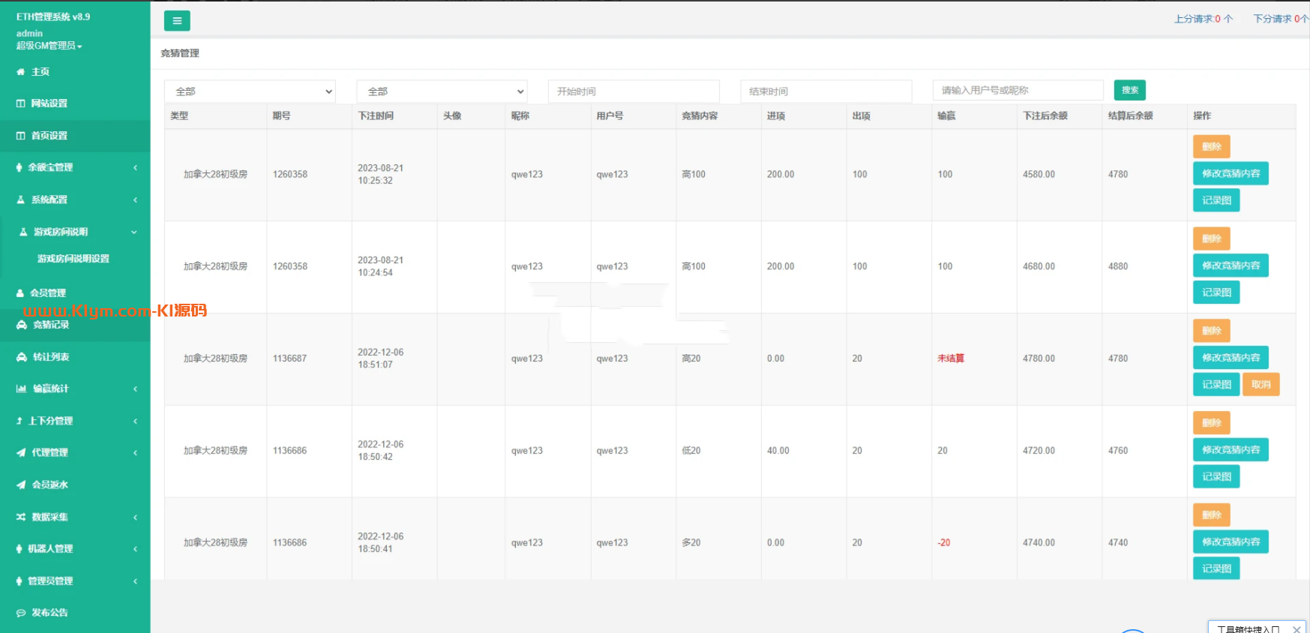Click 修改竞猜内容 for the 18:50:41 bet
Image resolution: width=1310 pixels, height=633 pixels.
1231,542
